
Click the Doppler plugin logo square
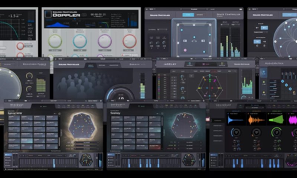pos(48,14)
